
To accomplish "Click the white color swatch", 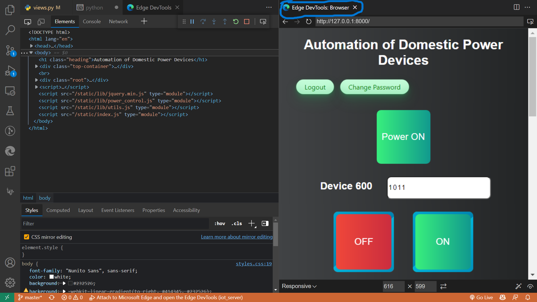I will 51,277.
